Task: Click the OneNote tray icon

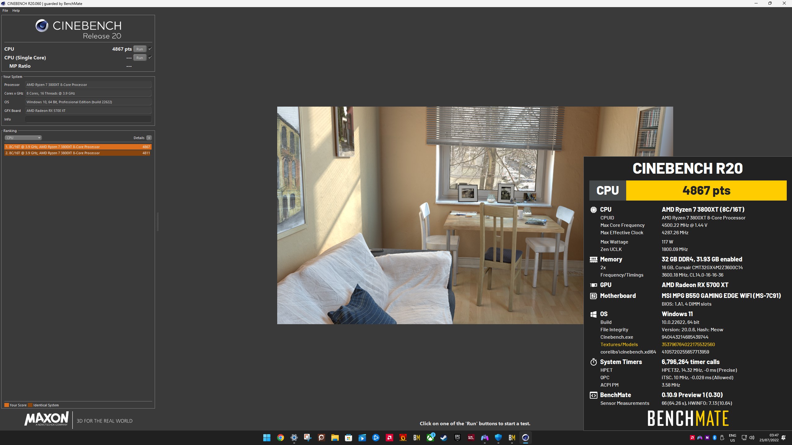Action: pos(707,438)
